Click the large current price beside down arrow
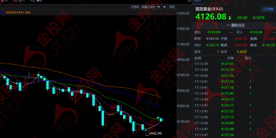Viewport: 276px width, 138px height. pyautogui.click(x=211, y=17)
